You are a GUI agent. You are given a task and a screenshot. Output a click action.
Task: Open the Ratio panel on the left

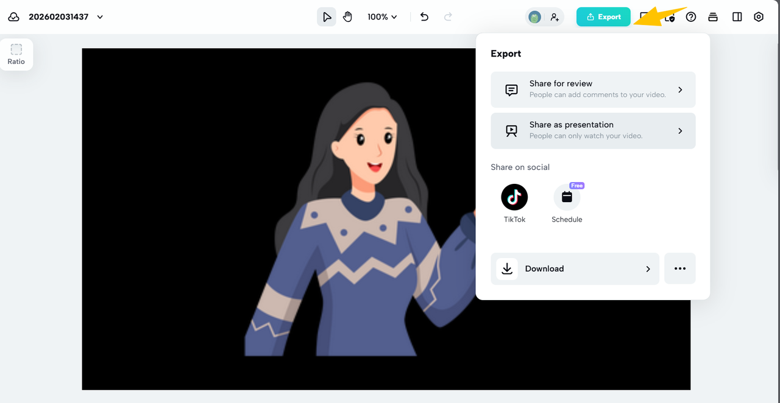click(x=16, y=54)
